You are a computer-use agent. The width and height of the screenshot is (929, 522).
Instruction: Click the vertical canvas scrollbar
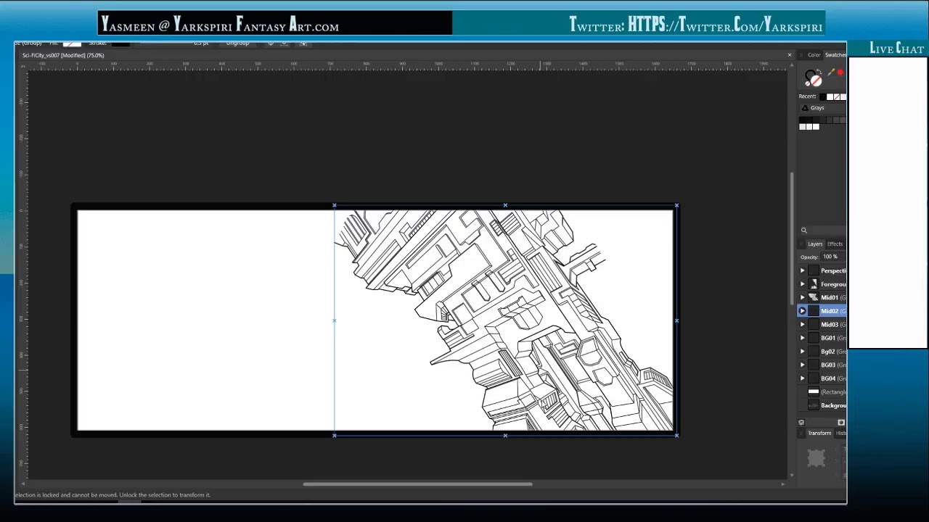pos(791,238)
